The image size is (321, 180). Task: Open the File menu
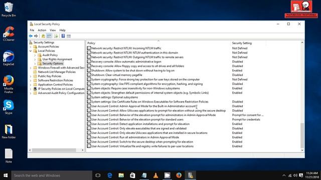32,30
